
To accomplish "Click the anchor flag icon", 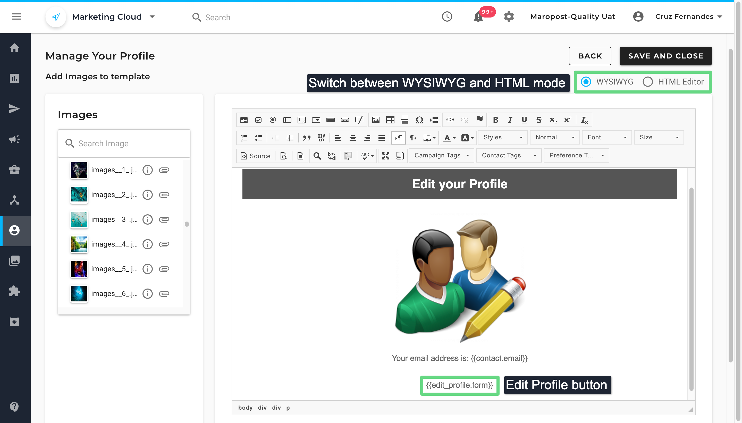I will click(x=479, y=120).
